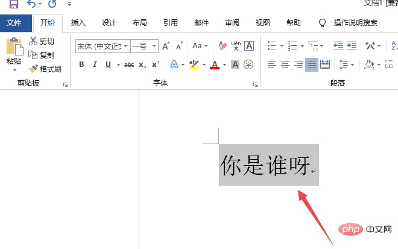
Task: Open enclosed character 字 tool
Action: pyautogui.click(x=248, y=65)
